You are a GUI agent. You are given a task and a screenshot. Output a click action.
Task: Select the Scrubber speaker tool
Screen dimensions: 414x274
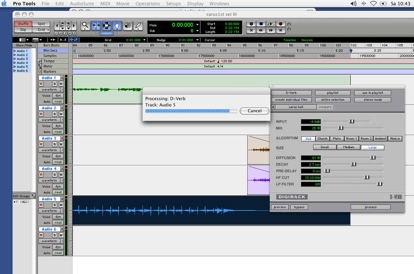pos(127,26)
